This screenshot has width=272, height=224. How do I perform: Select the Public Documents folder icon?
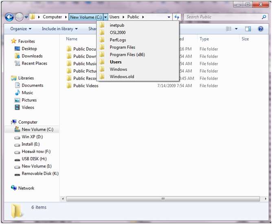(69, 49)
